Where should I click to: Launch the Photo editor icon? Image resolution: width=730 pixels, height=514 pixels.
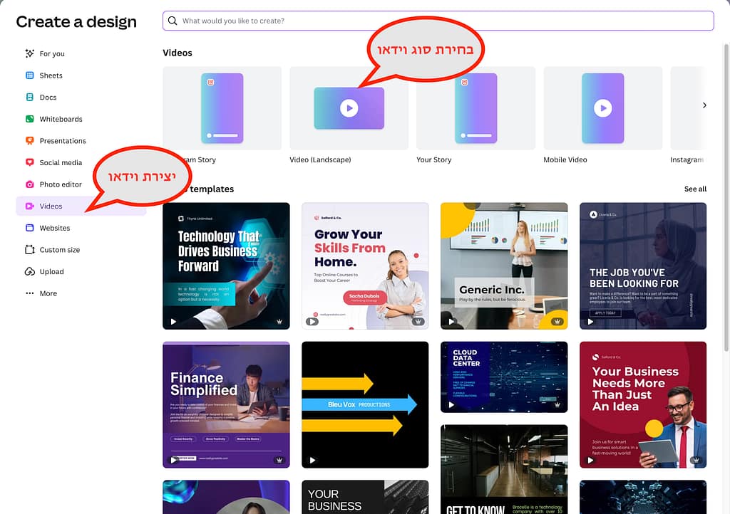[30, 184]
